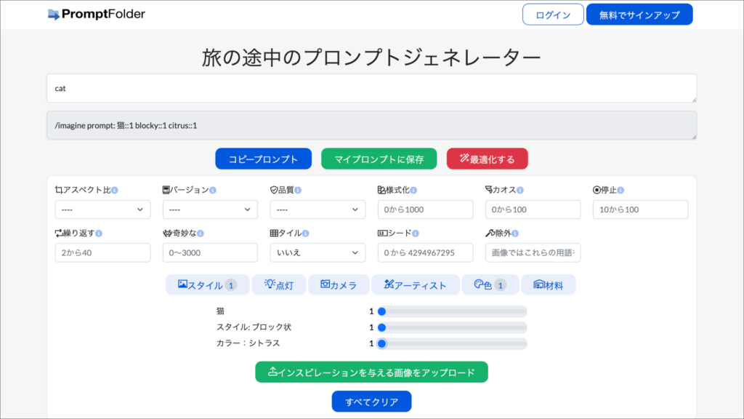Open the バージョン dropdown
Screen dimensions: 744x419
[x=210, y=209]
